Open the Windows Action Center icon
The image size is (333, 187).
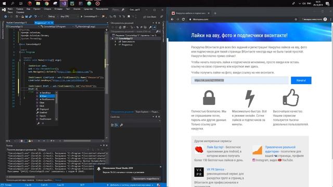(x=327, y=4)
